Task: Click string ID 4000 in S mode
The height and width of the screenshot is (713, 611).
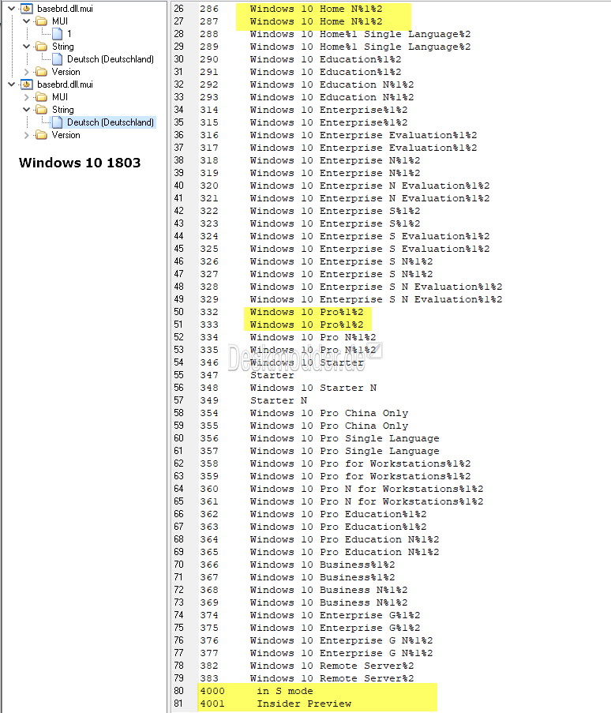Action: (285, 691)
